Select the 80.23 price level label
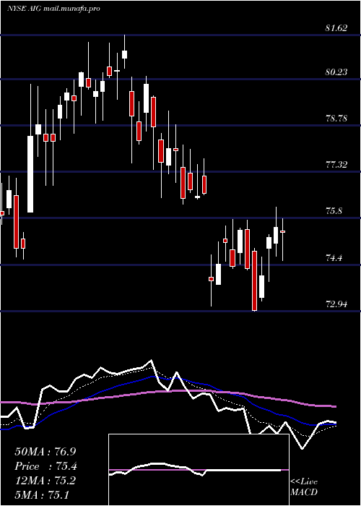 336,72
